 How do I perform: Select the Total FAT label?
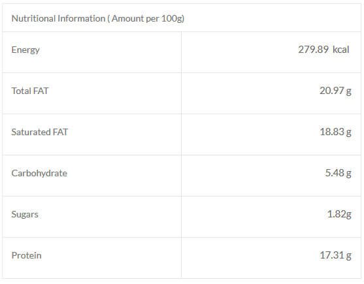point(30,91)
